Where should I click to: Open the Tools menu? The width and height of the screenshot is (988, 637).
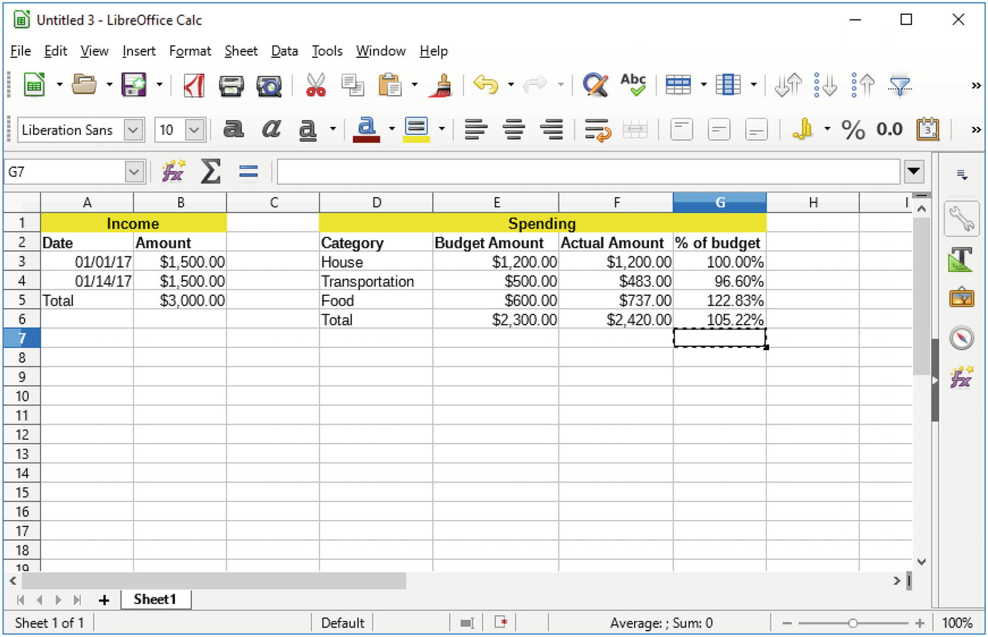click(x=327, y=51)
